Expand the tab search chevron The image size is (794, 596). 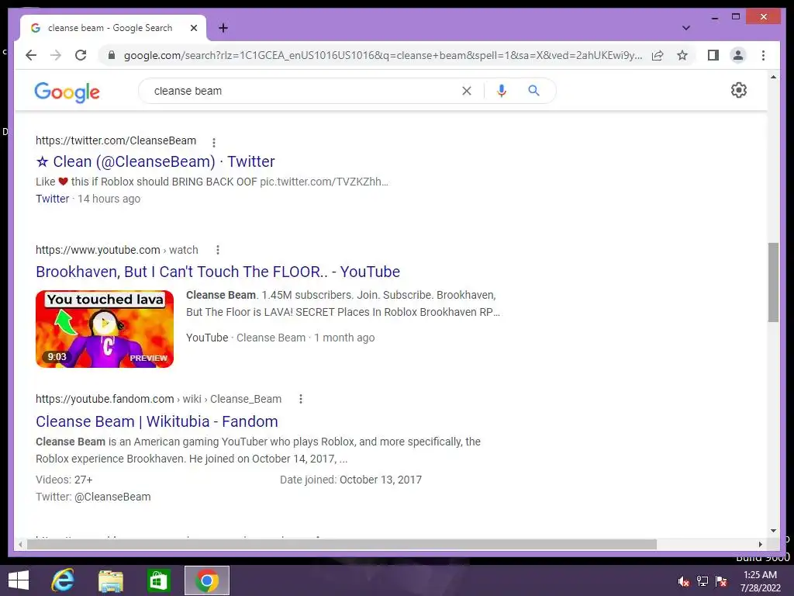[x=685, y=28]
